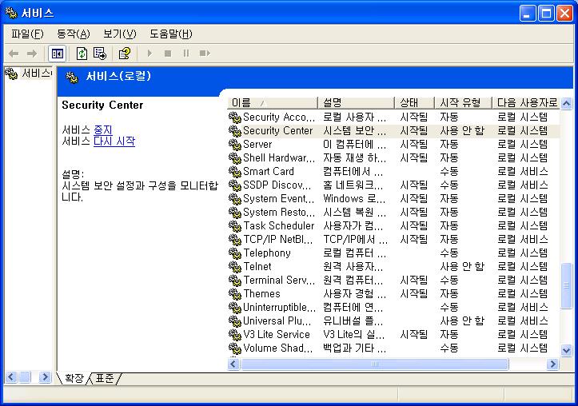This screenshot has height=406, width=578.
Task: Click the gear icon of Volume Shadow row
Action: pyautogui.click(x=235, y=348)
